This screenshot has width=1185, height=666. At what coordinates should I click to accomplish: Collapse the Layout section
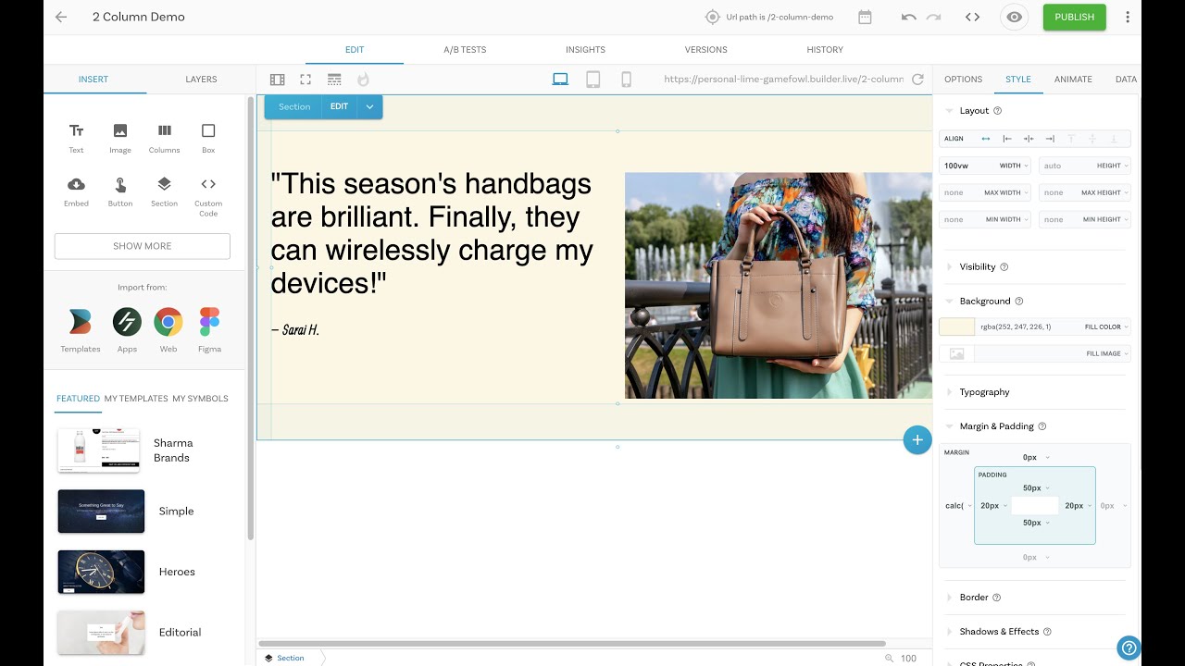click(x=949, y=111)
